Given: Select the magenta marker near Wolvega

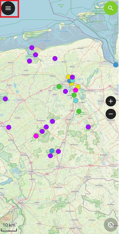Looking at the screenshot, I should tap(36, 136).
